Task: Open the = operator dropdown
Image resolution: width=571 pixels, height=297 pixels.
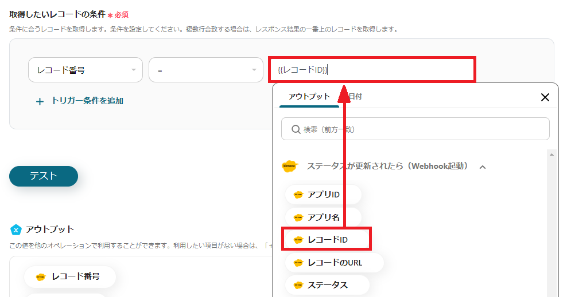Action: tap(205, 70)
